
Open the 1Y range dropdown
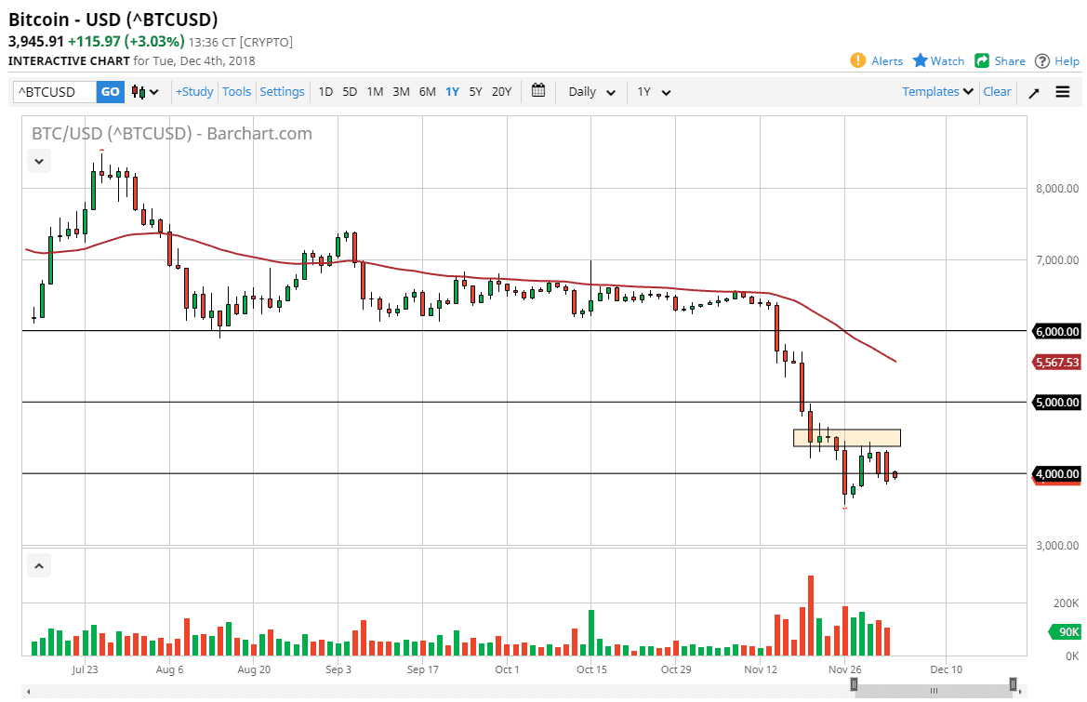coord(653,91)
